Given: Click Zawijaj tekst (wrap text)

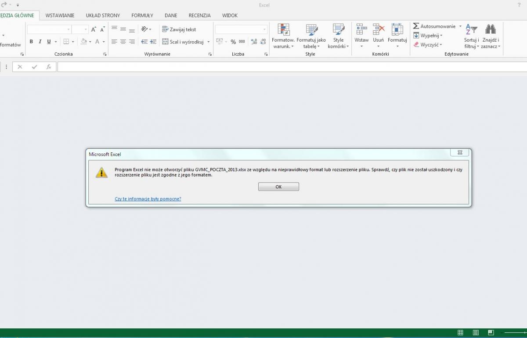Looking at the screenshot, I should [179, 29].
